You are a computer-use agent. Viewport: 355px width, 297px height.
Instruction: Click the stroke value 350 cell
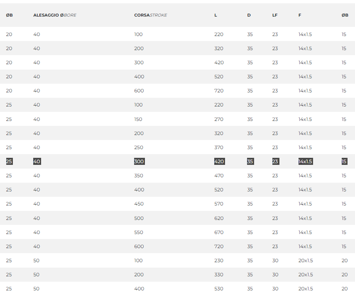click(x=139, y=176)
